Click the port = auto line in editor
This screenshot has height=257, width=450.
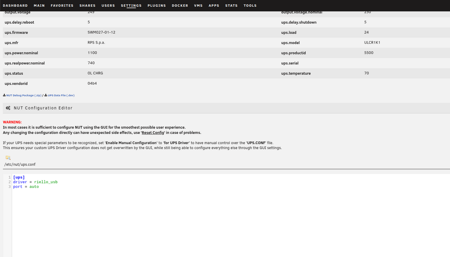point(26,186)
